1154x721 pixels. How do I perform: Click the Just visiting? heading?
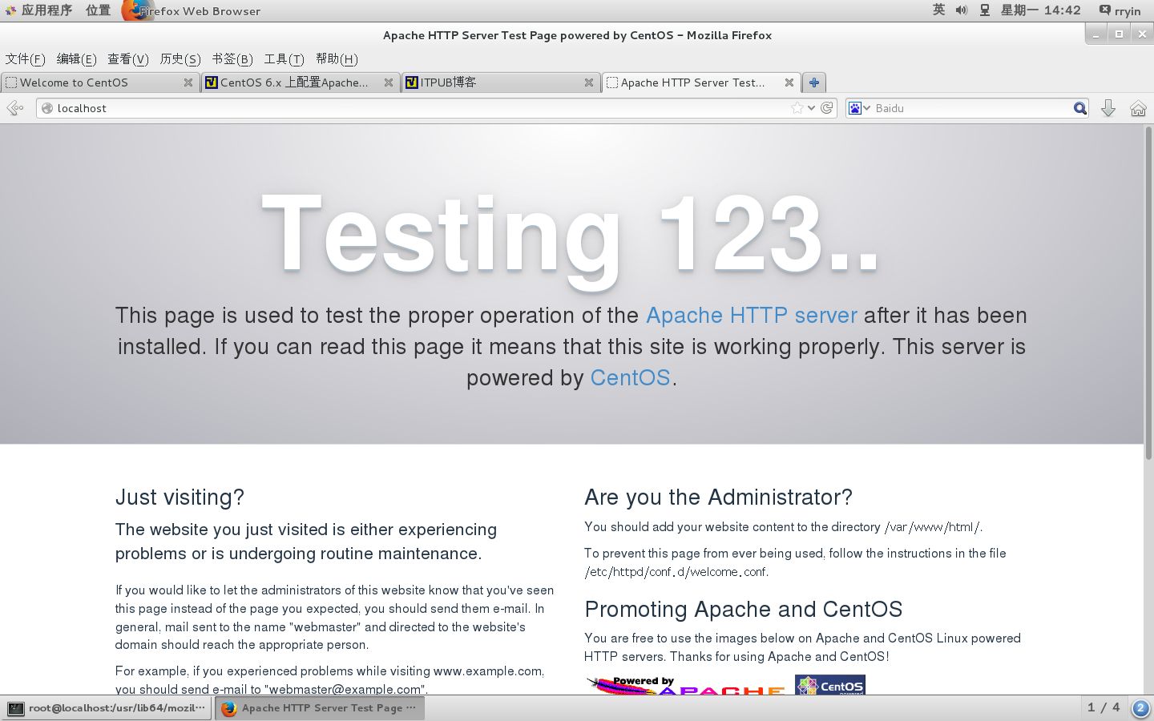180,497
